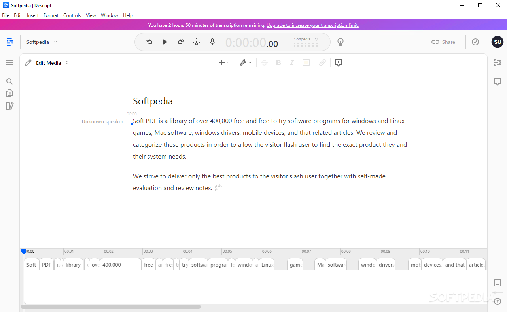
Task: Click the timecode display 0:00:00.00
Action: (252, 42)
